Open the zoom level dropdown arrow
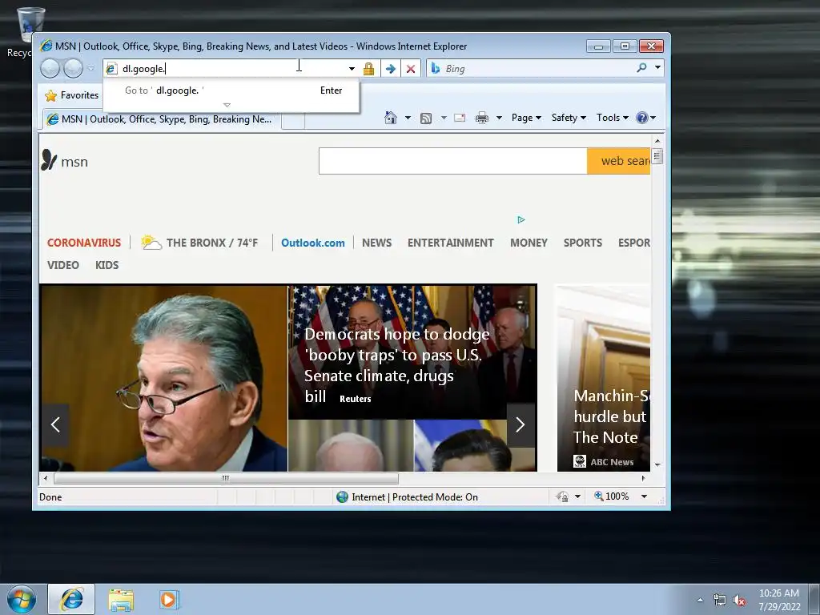This screenshot has height=615, width=820. (x=645, y=496)
